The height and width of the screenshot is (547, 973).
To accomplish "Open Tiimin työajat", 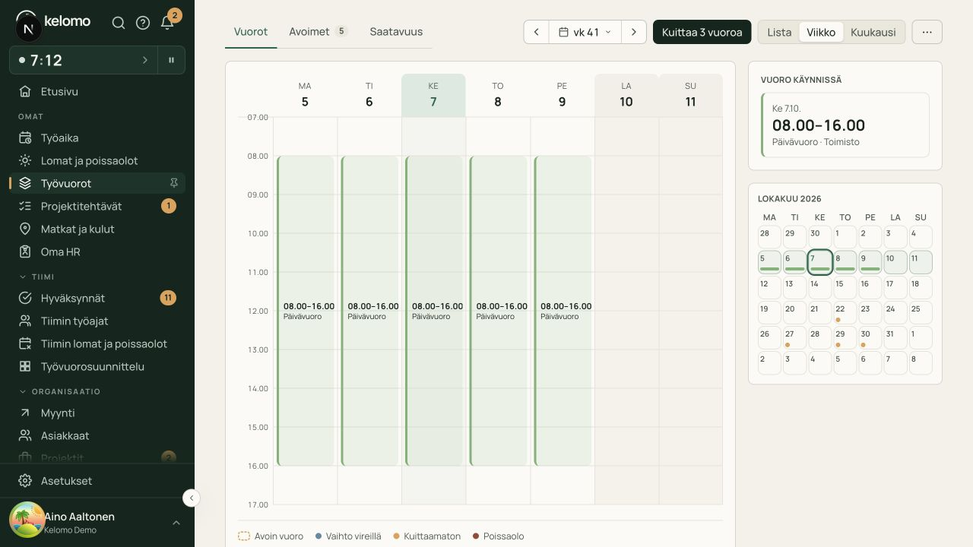I will (97, 321).
